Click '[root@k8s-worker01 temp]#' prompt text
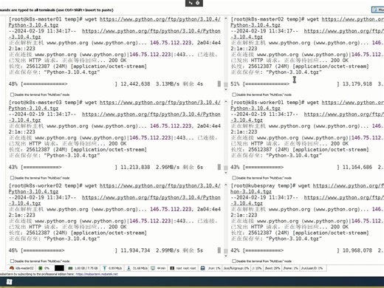 (x=267, y=103)
